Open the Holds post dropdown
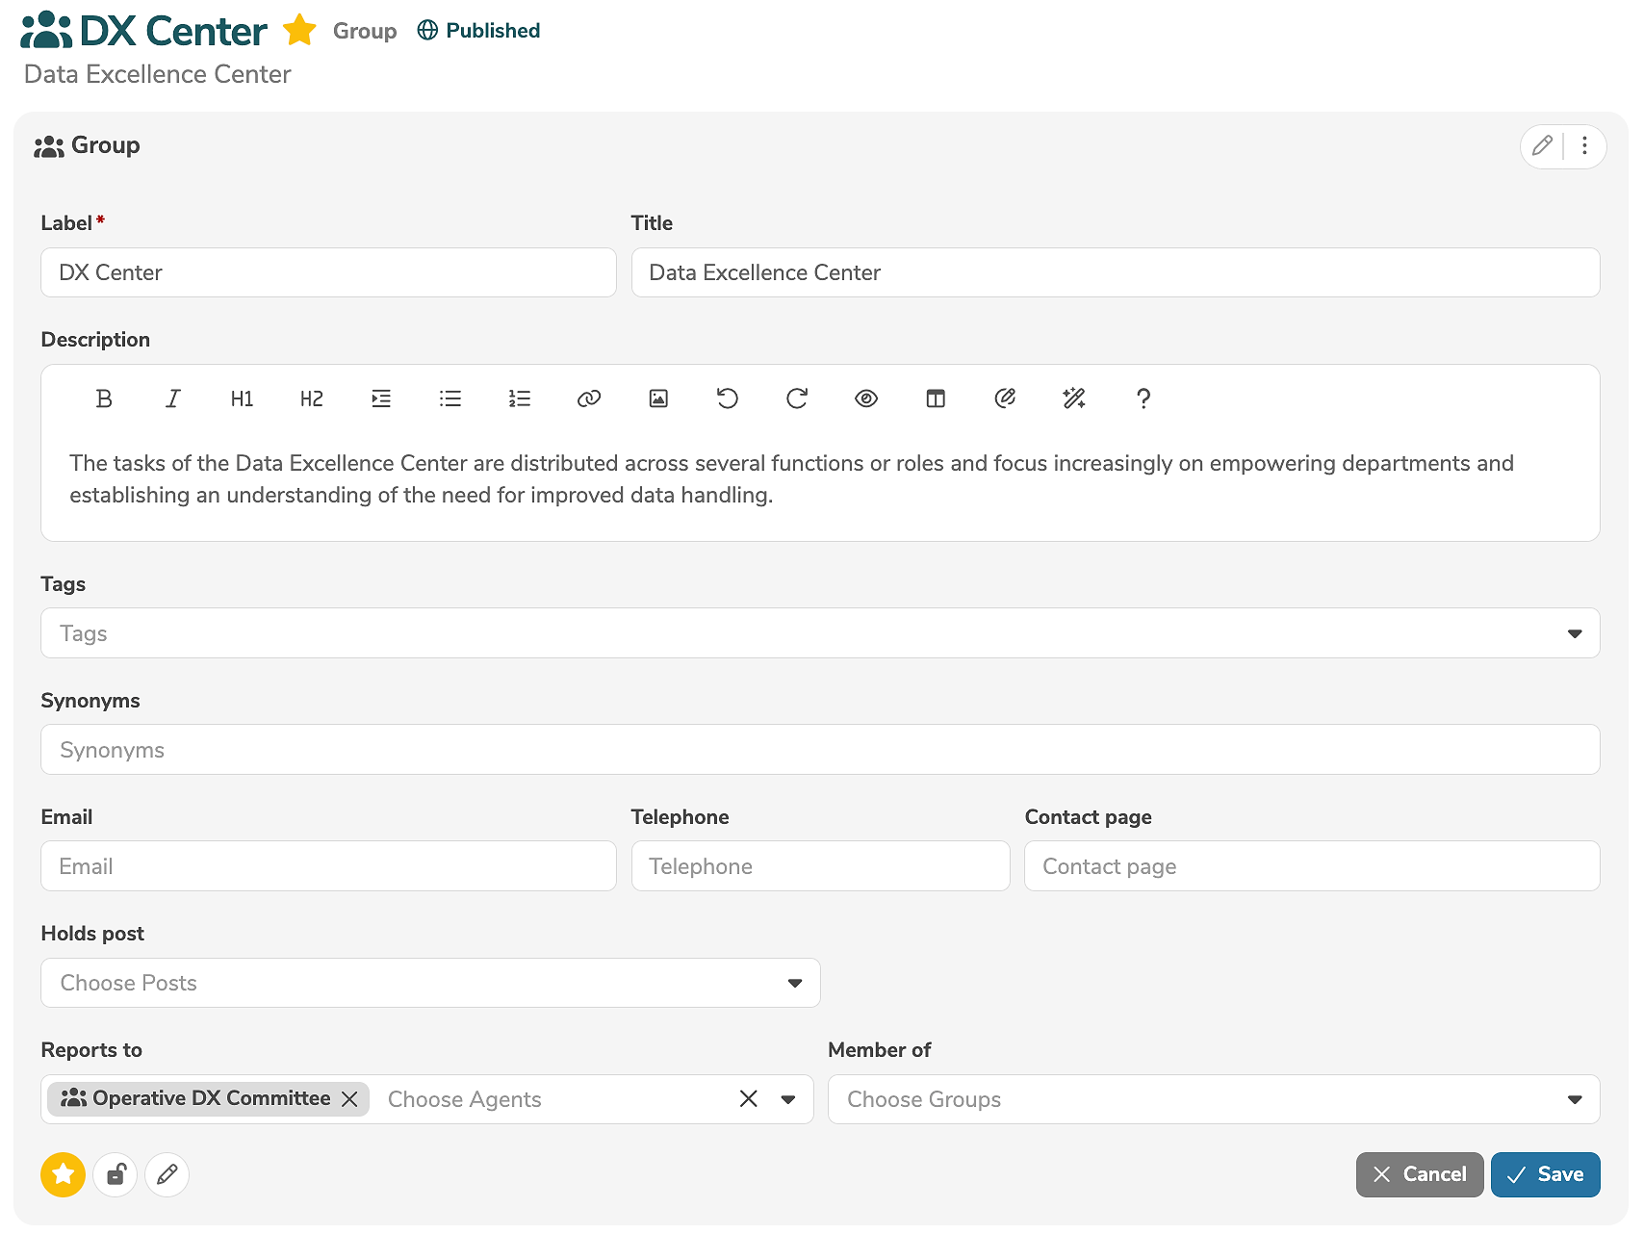 [795, 983]
